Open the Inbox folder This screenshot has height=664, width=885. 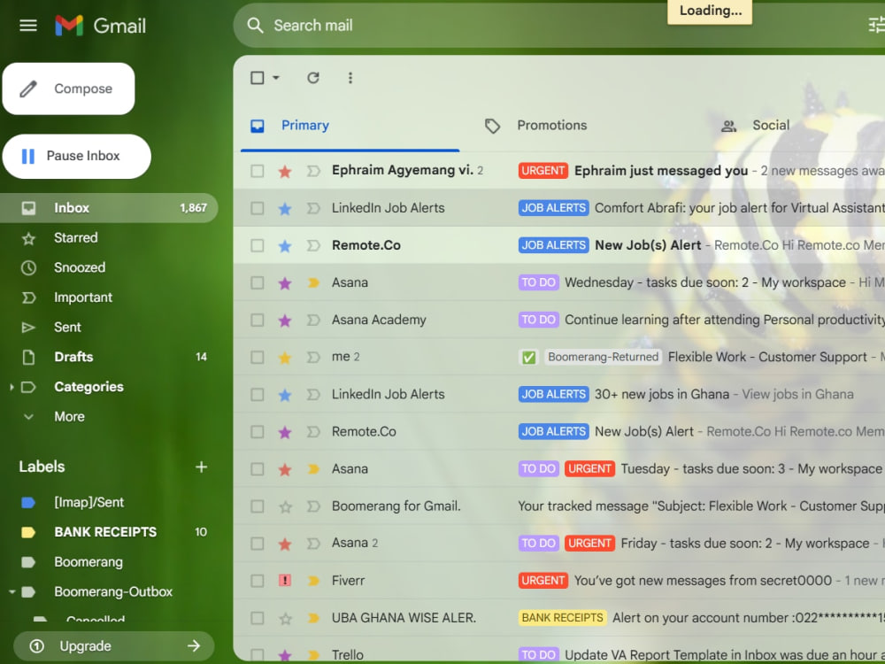click(109, 208)
